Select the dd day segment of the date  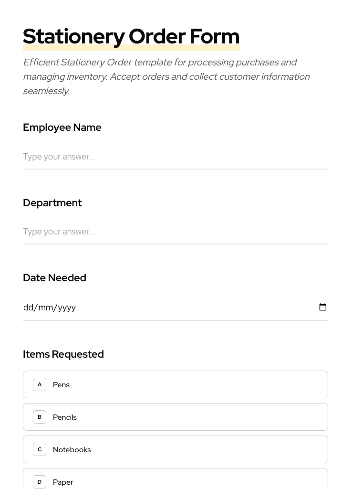click(x=28, y=308)
